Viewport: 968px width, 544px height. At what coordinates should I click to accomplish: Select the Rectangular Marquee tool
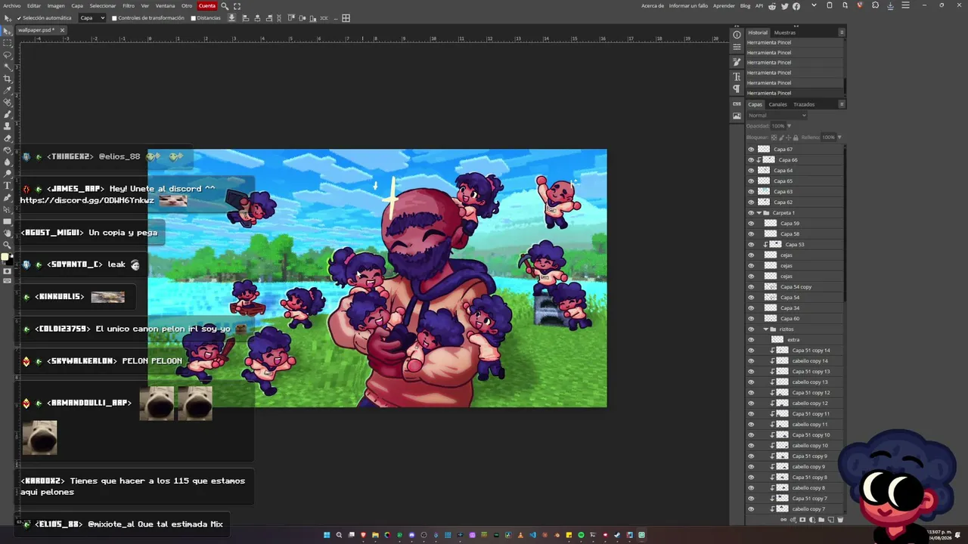point(8,43)
